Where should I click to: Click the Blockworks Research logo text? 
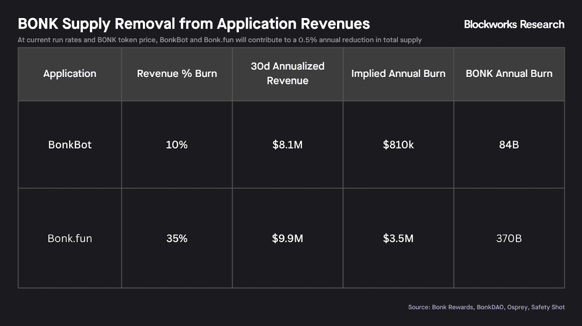click(514, 24)
